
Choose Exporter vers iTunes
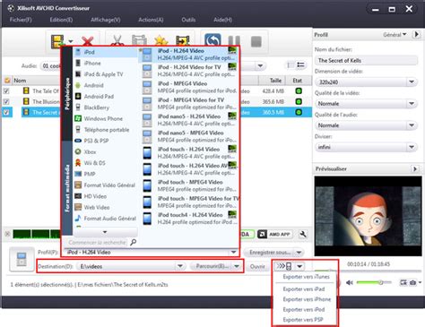(306, 277)
